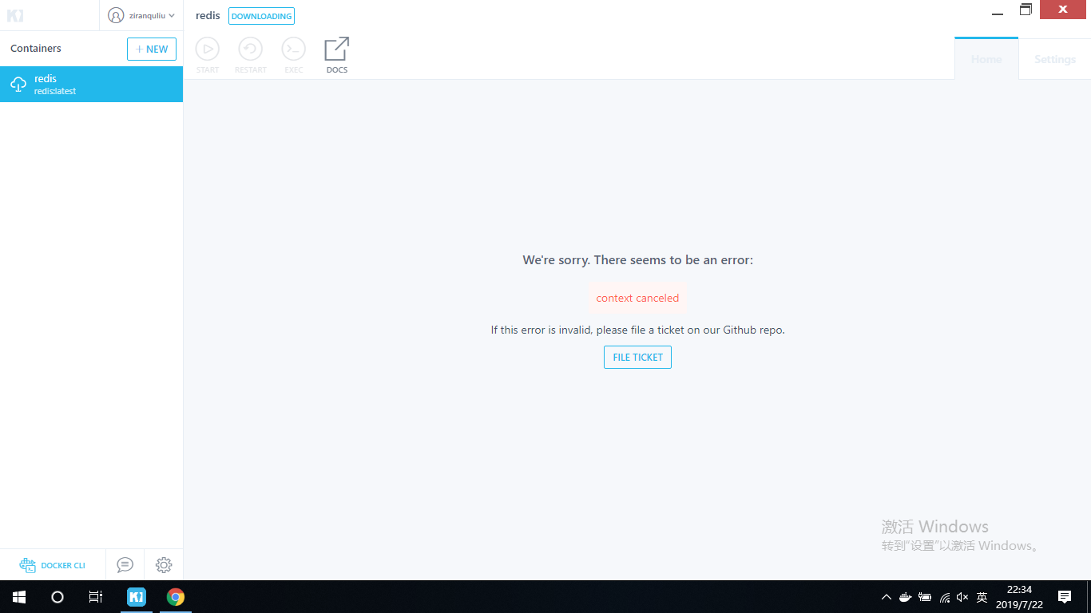
Task: Open Chrome from the taskbar
Action: [175, 596]
